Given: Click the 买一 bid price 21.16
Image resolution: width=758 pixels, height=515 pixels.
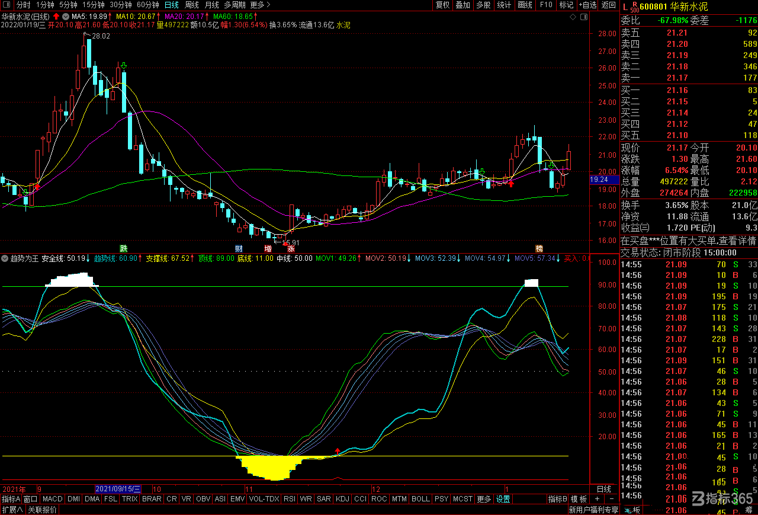Looking at the screenshot, I should [x=677, y=91].
